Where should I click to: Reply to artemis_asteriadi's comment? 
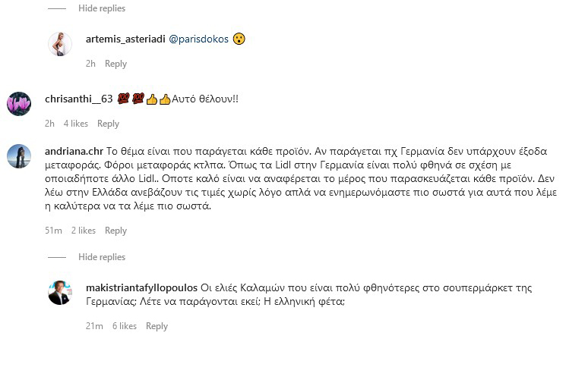[115, 64]
